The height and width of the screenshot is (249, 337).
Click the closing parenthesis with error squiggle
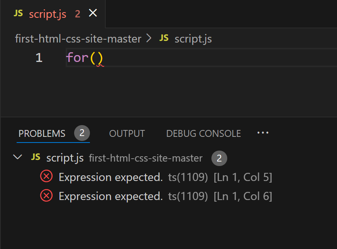click(100, 58)
